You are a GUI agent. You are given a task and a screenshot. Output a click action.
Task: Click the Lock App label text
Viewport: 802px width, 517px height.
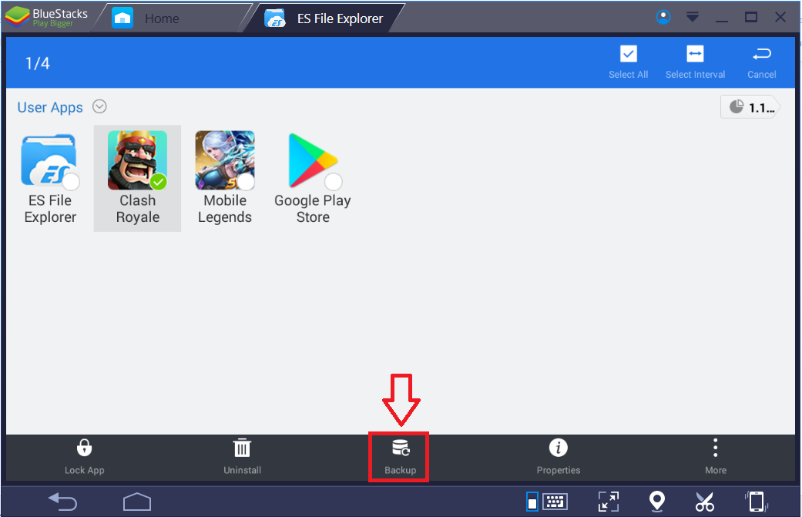pos(85,470)
